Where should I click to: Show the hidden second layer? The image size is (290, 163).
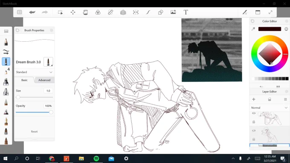click(x=254, y=131)
